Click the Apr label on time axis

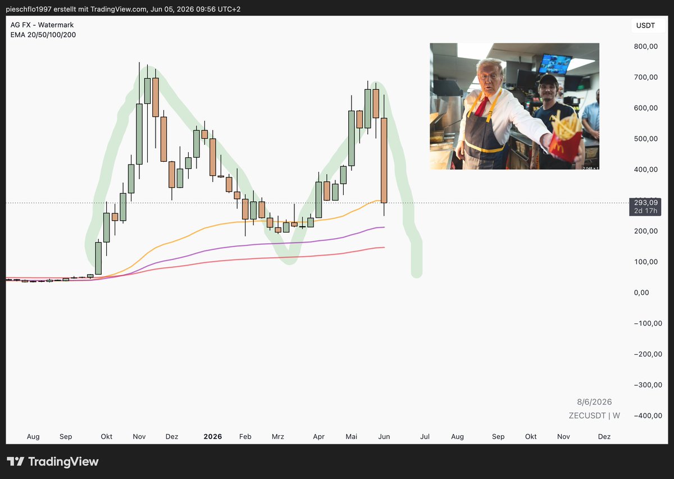click(318, 436)
